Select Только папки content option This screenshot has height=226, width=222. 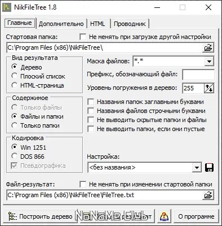click(x=35, y=125)
